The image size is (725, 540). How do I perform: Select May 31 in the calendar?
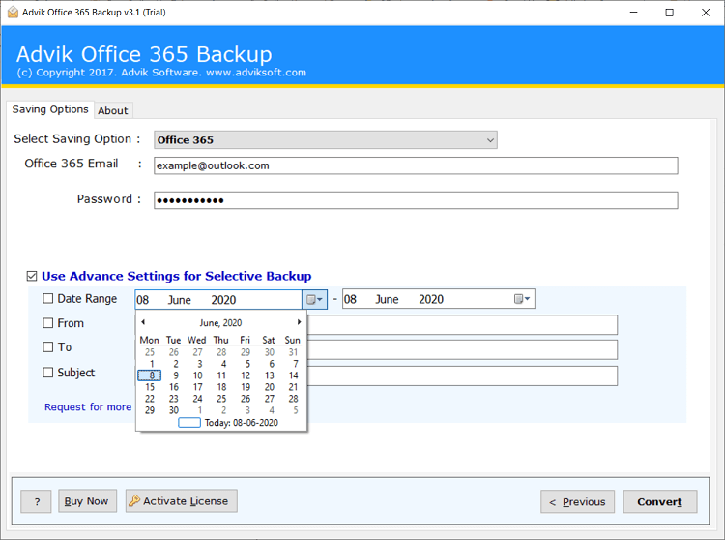tap(293, 352)
